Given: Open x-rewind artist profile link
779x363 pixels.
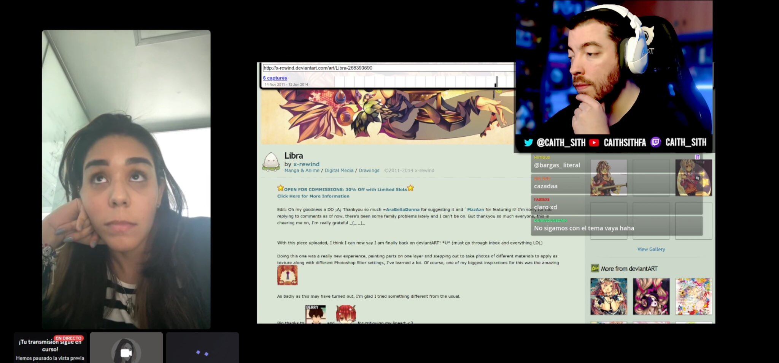Looking at the screenshot, I should coord(306,164).
